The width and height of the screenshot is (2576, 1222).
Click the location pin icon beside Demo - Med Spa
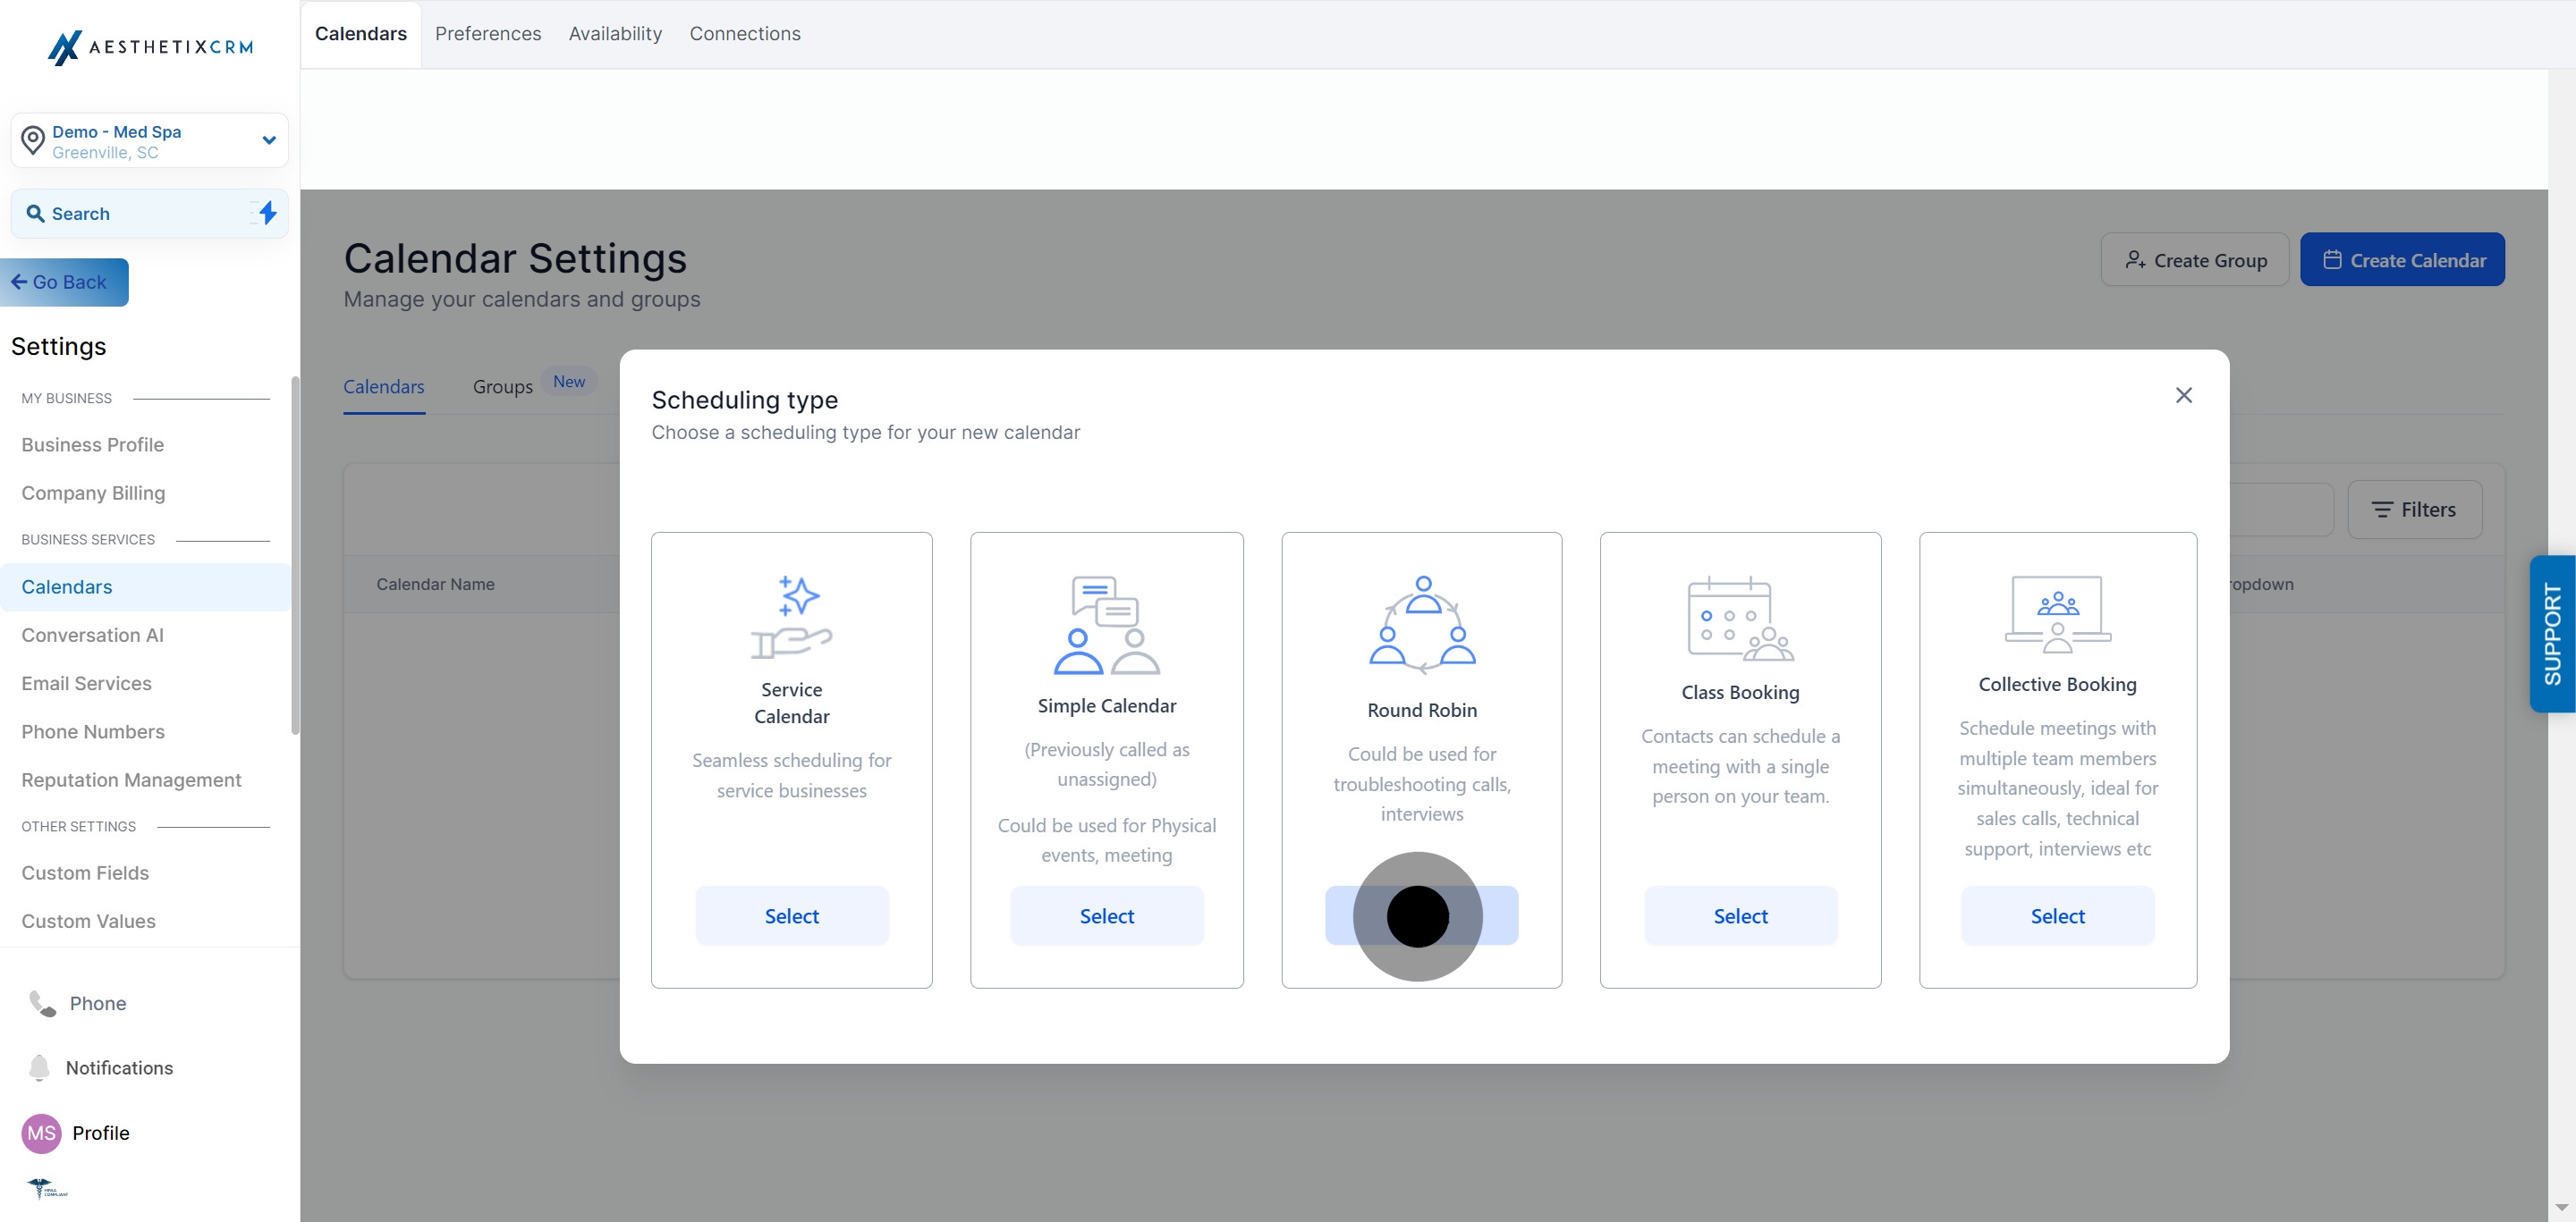(x=33, y=141)
